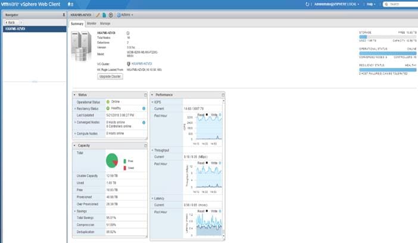Click the Capacity pie chart
This screenshot has height=243, width=418.
pyautogui.click(x=112, y=161)
